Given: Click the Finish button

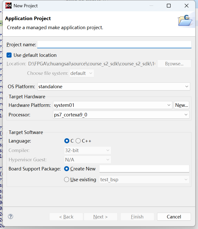Looking at the screenshot, I should pyautogui.click(x=137, y=217).
